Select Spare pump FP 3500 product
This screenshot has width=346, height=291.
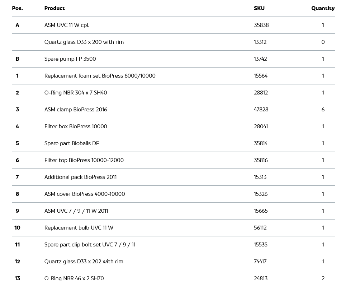(70, 59)
